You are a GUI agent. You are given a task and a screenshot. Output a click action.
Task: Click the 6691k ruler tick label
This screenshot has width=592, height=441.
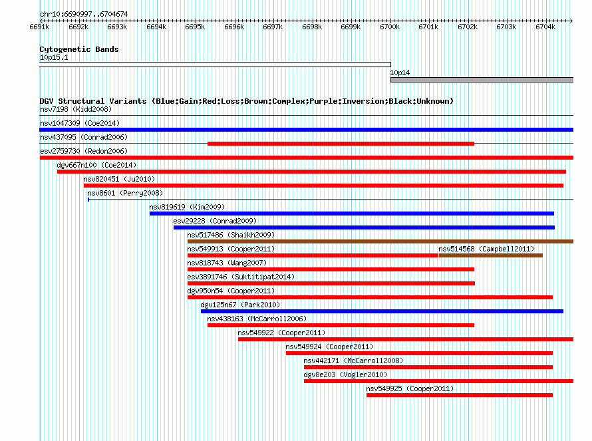pos(39,27)
